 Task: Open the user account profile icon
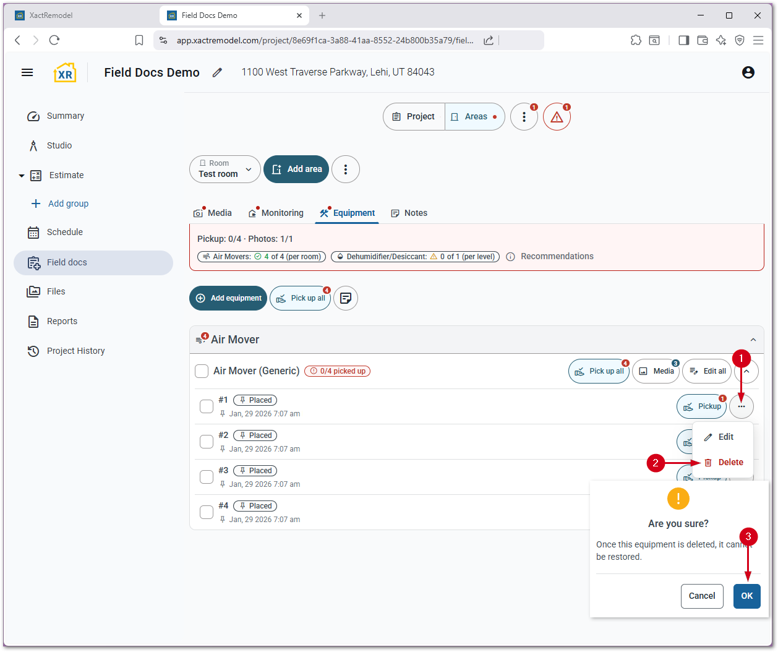point(748,72)
